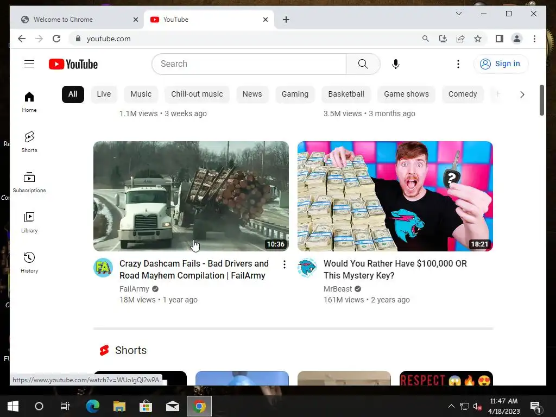Go to Home in sidebar
Screen dimensions: 556x417
29,102
